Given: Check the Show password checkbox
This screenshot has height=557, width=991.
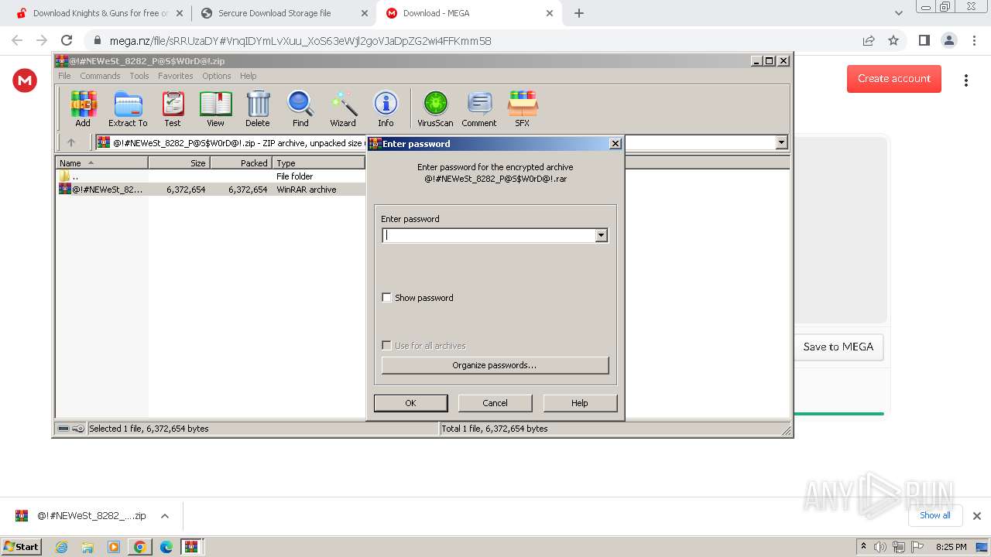Looking at the screenshot, I should coord(387,298).
